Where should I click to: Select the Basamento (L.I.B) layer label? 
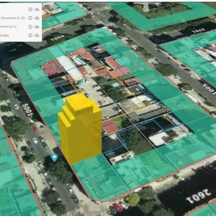click(13, 18)
